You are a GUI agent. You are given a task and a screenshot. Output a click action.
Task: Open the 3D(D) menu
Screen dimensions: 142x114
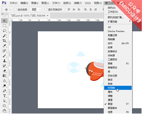88,3
